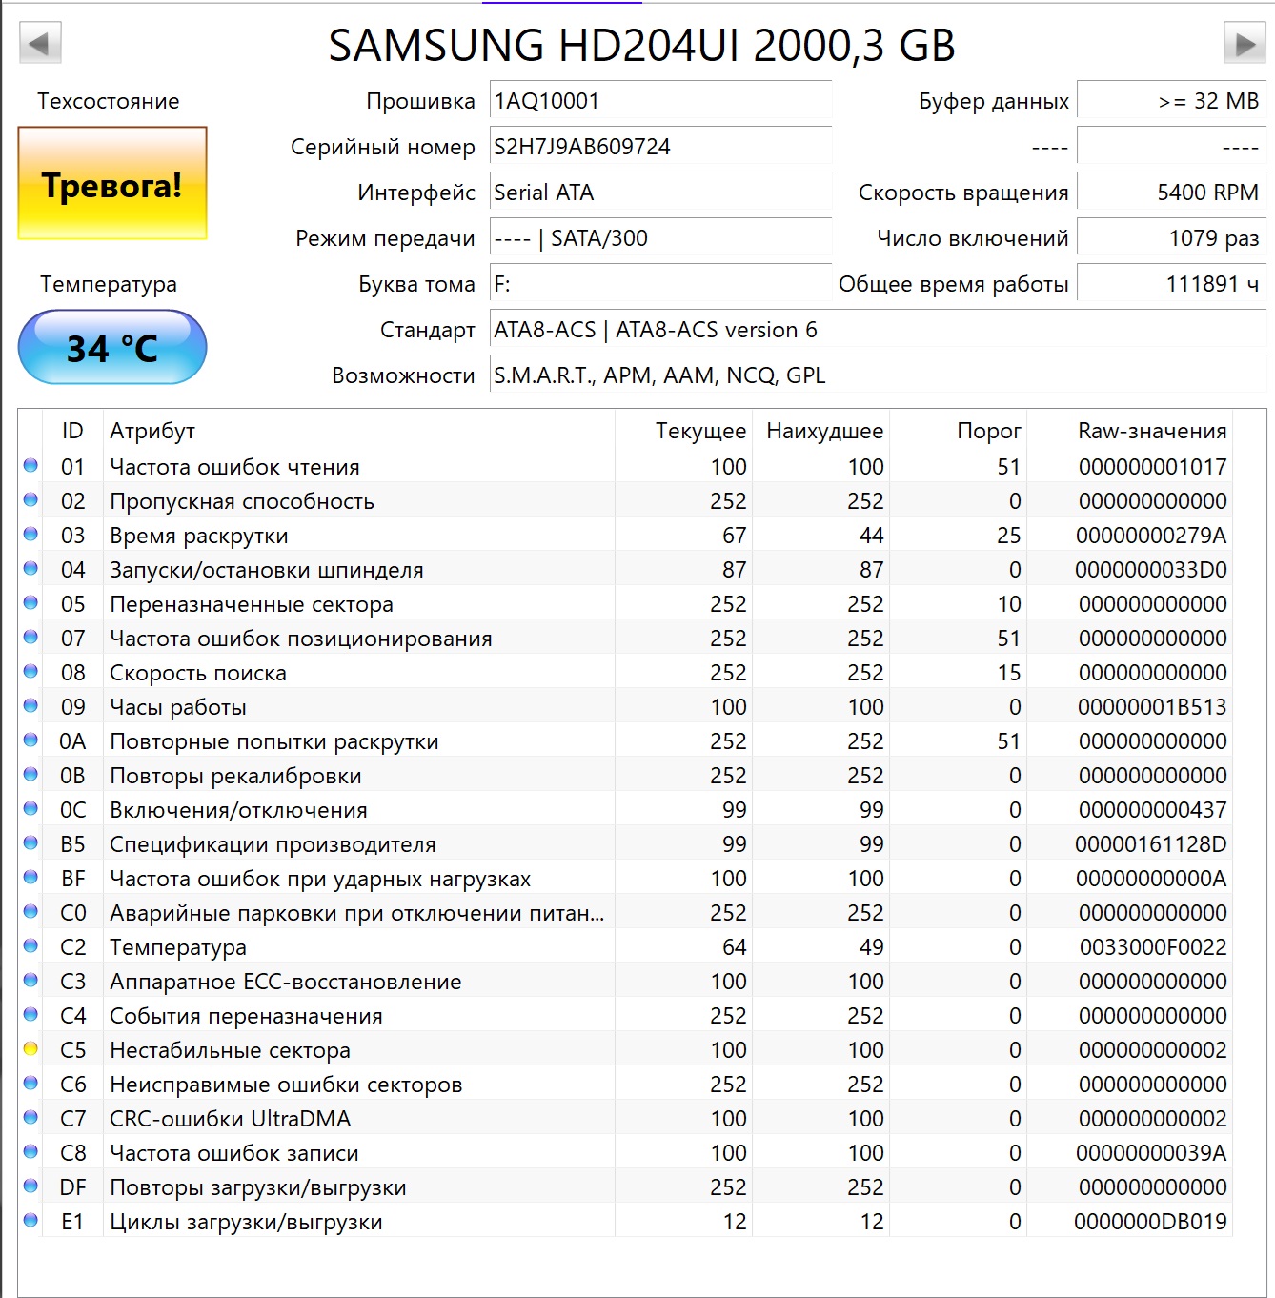The height and width of the screenshot is (1298, 1275).
Task: Click status dot for Циклы загрузки/выгрузки
Action: 30,1221
